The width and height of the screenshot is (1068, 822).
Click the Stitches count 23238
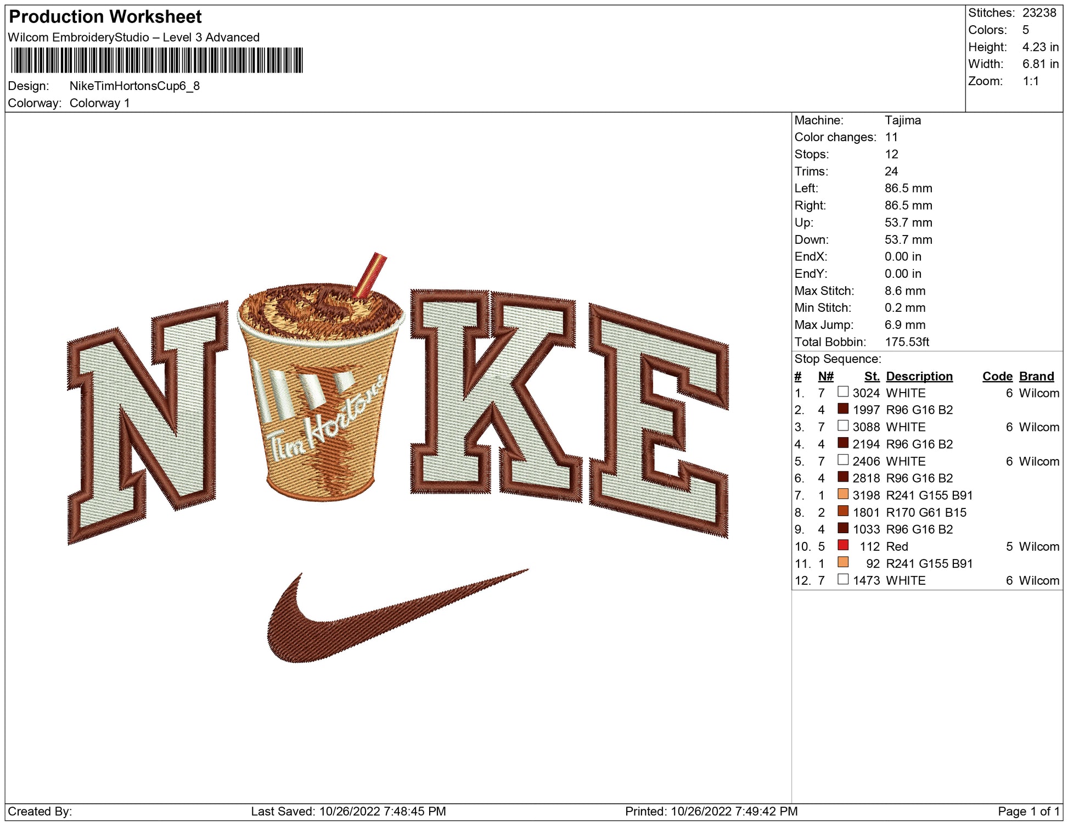[1039, 13]
